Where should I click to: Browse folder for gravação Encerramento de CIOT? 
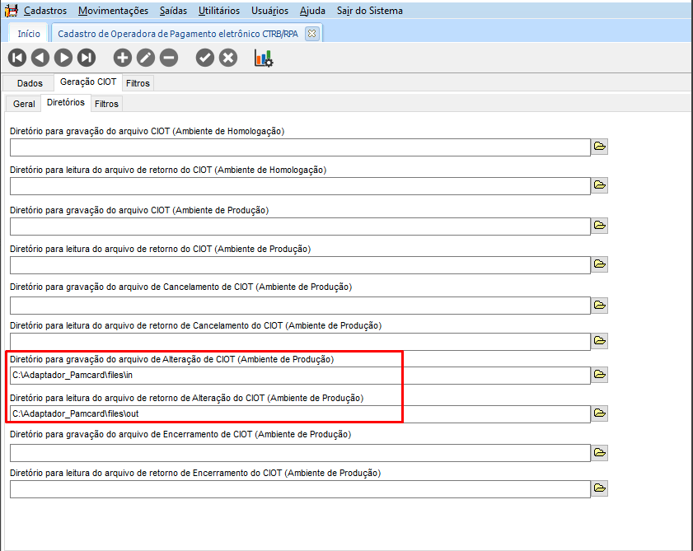coord(600,452)
